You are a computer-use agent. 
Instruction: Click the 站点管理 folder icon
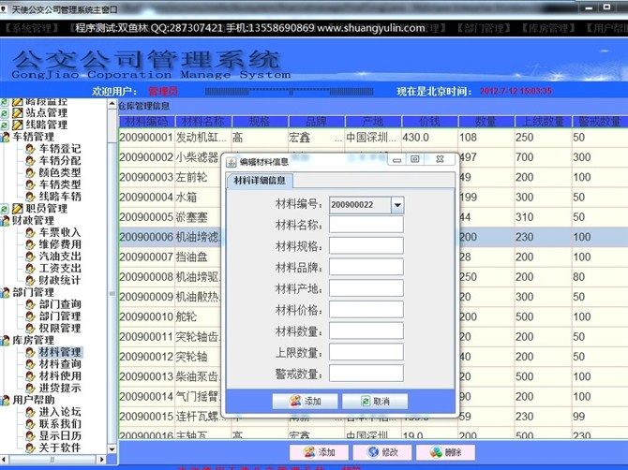[17, 113]
